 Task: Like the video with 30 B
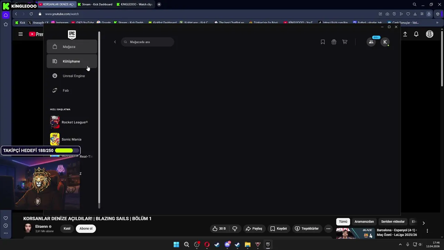219,228
